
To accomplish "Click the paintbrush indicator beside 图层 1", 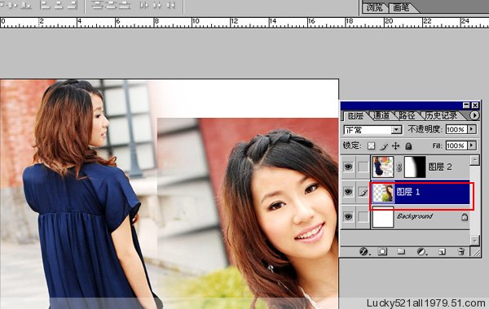I will [x=363, y=192].
